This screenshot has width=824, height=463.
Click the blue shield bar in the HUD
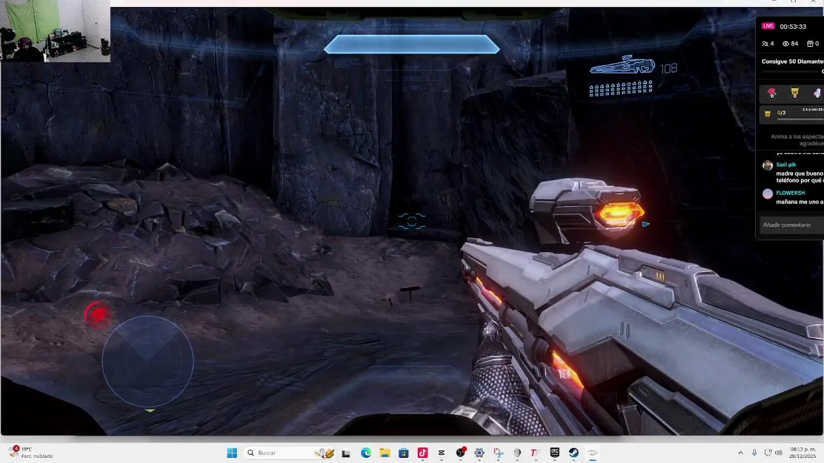click(412, 44)
